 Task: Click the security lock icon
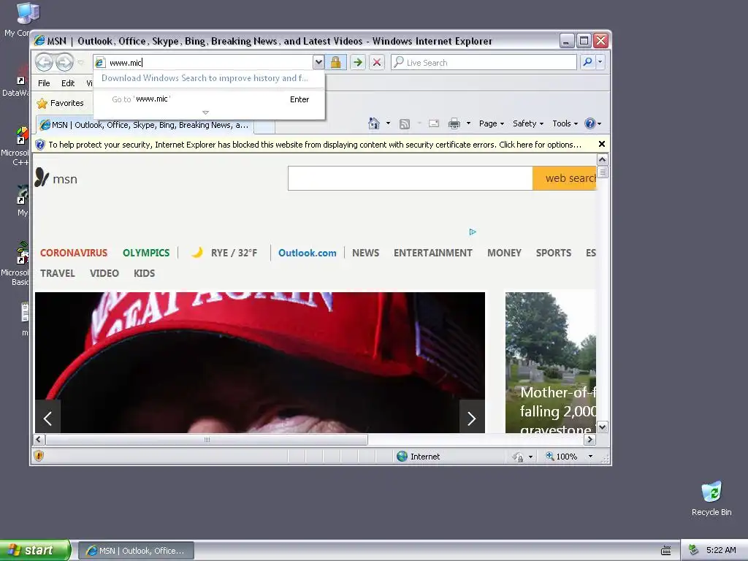click(x=336, y=62)
